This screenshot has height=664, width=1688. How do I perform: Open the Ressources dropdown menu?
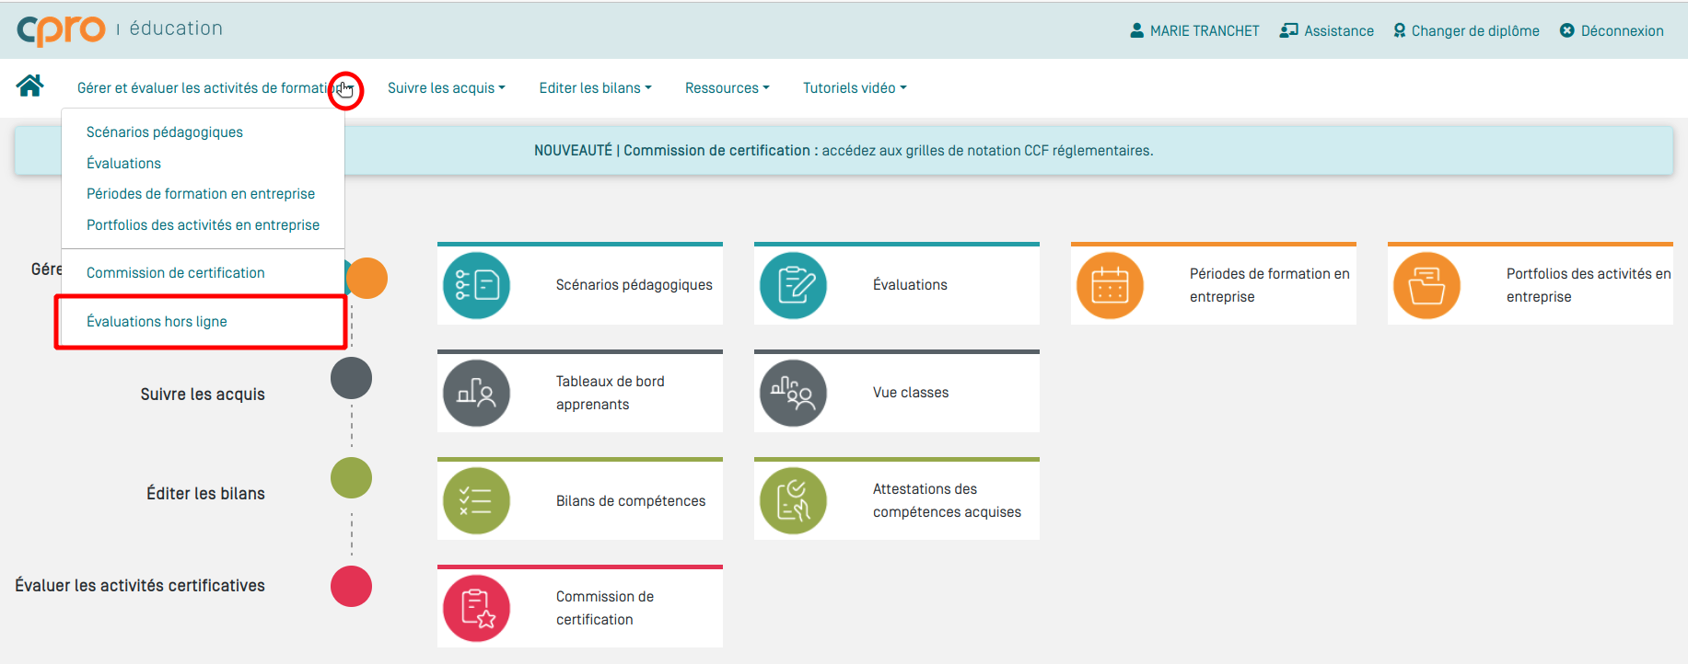coord(727,88)
